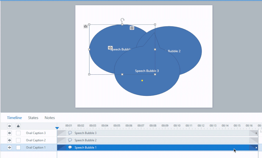Hide Oval Caption 1 using its eye icon

click(x=9, y=148)
